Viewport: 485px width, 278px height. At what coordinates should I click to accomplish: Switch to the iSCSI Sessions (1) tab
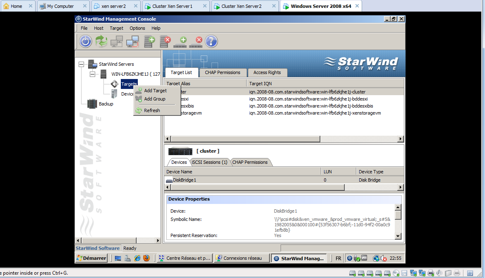pyautogui.click(x=209, y=162)
